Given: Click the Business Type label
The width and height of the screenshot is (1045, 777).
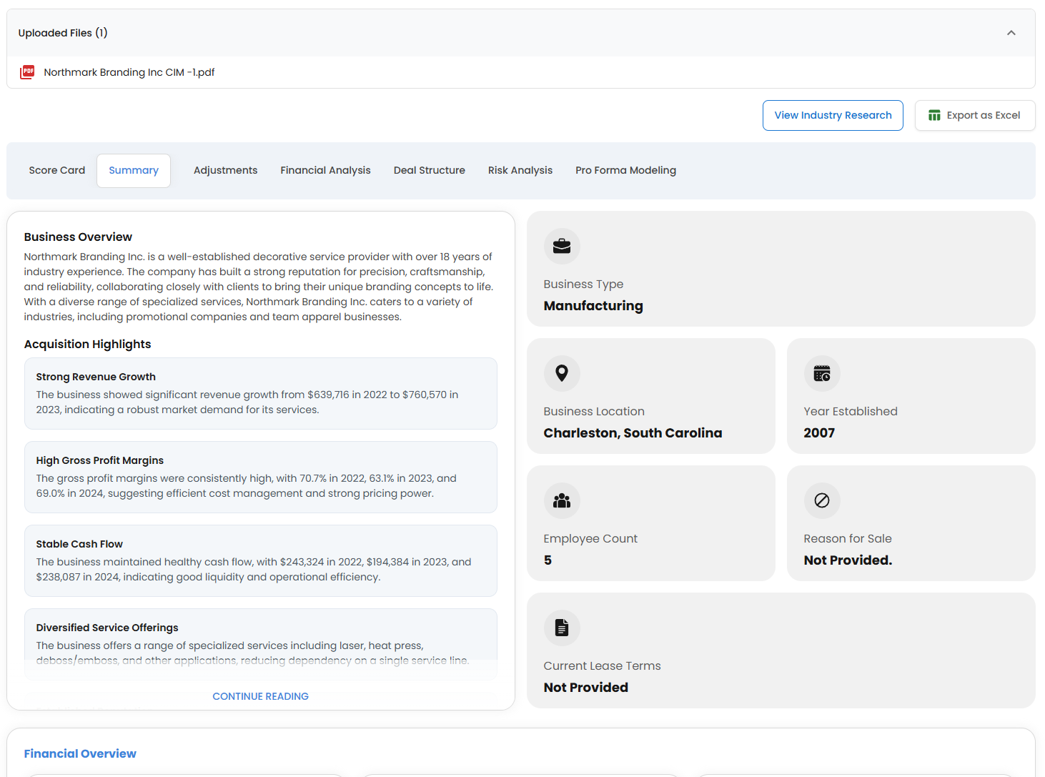Looking at the screenshot, I should coord(583,284).
